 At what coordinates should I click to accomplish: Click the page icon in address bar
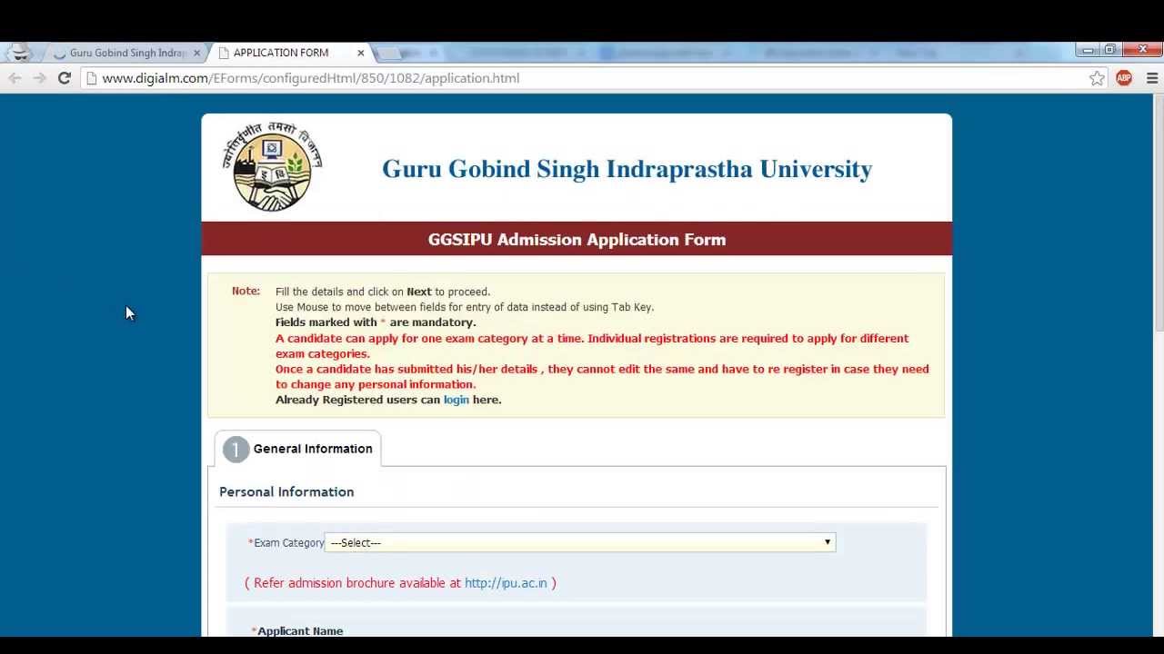click(91, 78)
